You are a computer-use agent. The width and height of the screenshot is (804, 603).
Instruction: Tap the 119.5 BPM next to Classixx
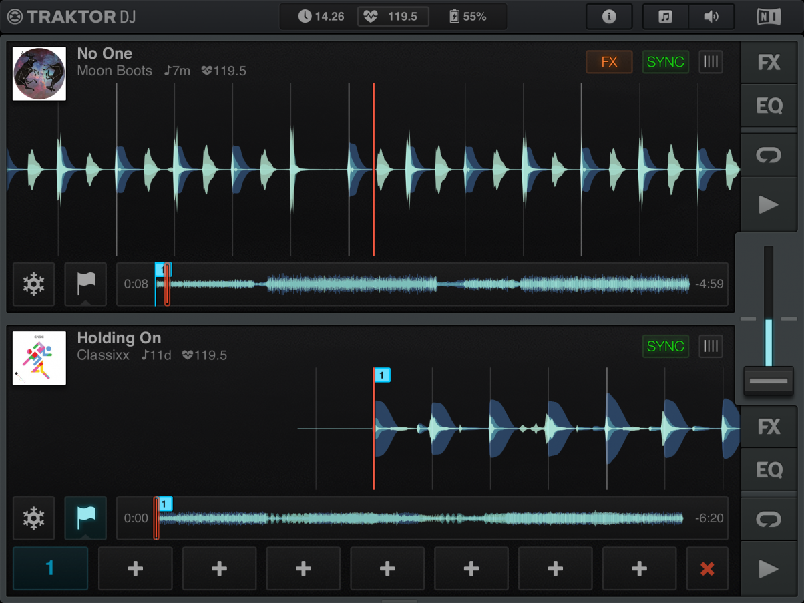coord(204,355)
